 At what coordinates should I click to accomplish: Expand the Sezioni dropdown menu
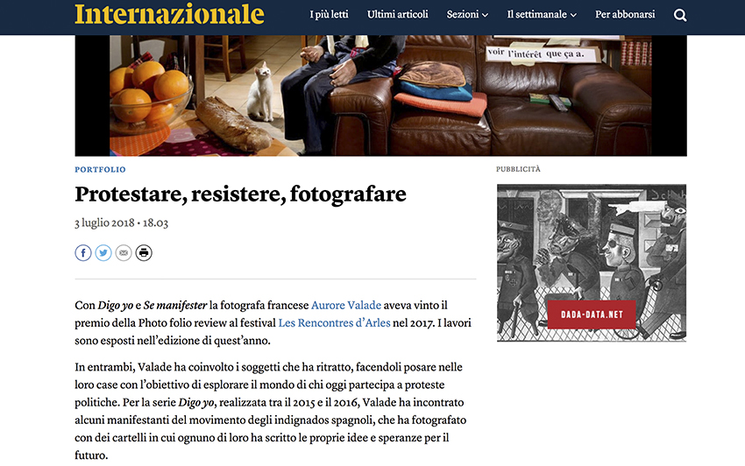(467, 15)
